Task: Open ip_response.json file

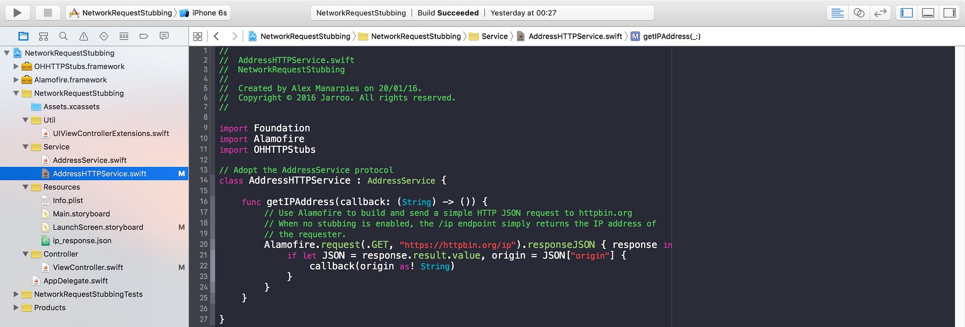Action: 82,241
